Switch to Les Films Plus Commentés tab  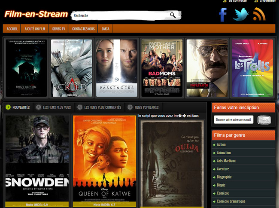tap(103, 107)
